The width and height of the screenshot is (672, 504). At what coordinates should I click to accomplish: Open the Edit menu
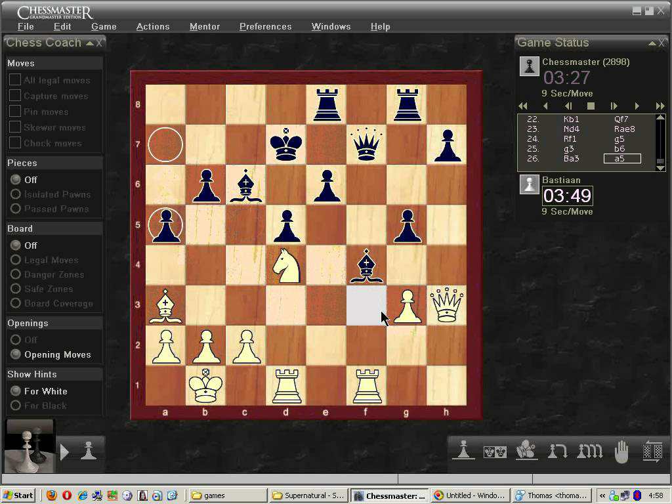[x=62, y=26]
